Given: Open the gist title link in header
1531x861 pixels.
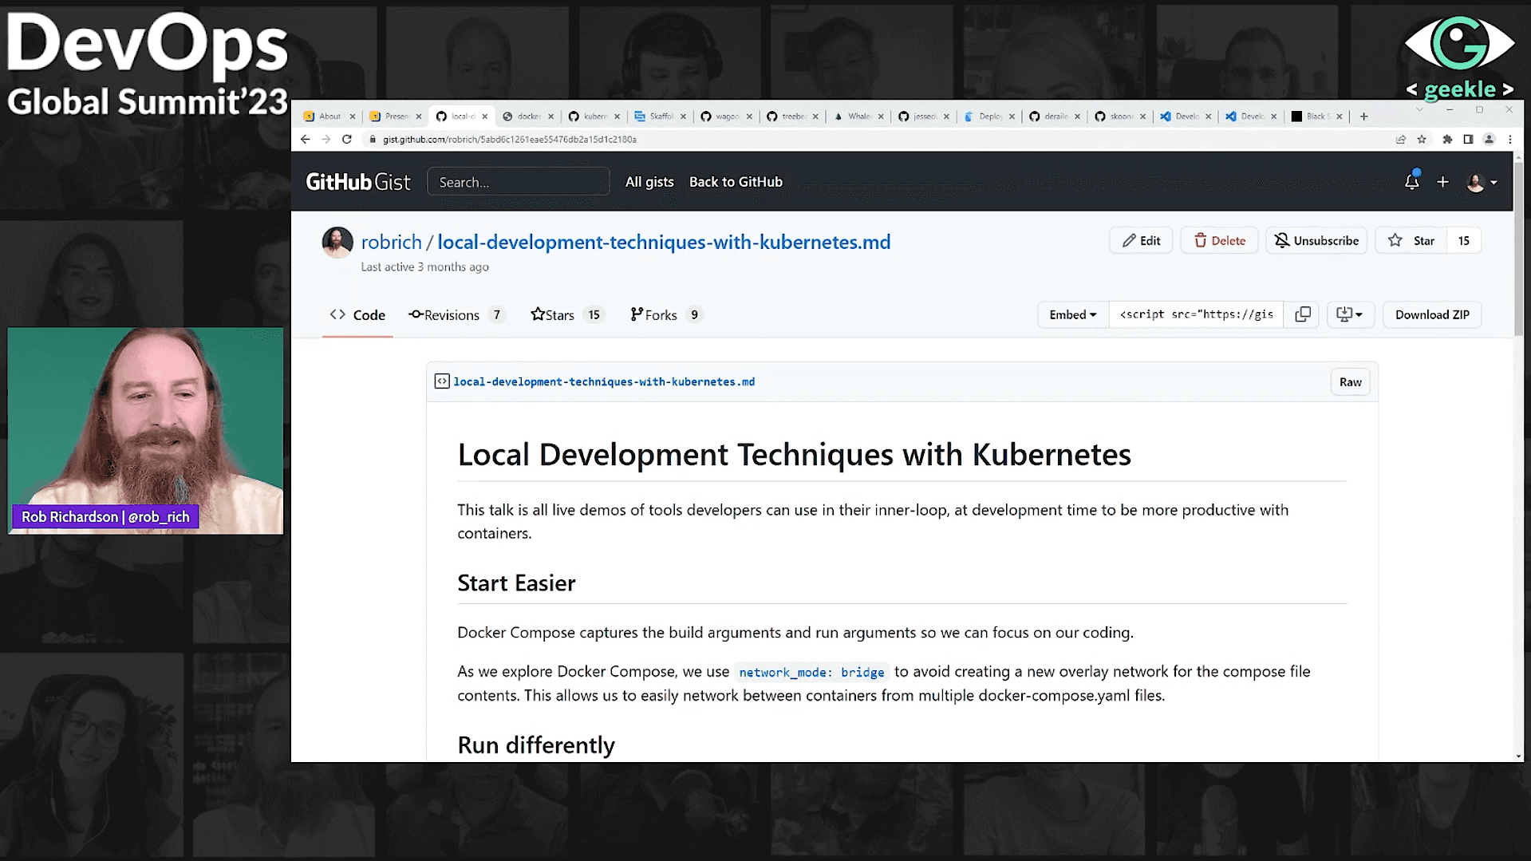Looking at the screenshot, I should coord(664,243).
